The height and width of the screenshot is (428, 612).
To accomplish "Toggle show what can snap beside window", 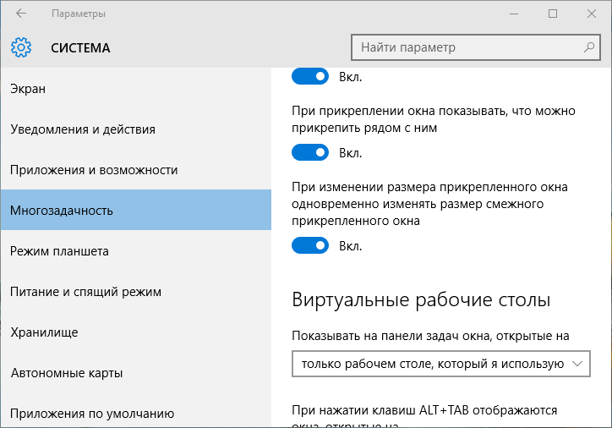I will (x=310, y=153).
